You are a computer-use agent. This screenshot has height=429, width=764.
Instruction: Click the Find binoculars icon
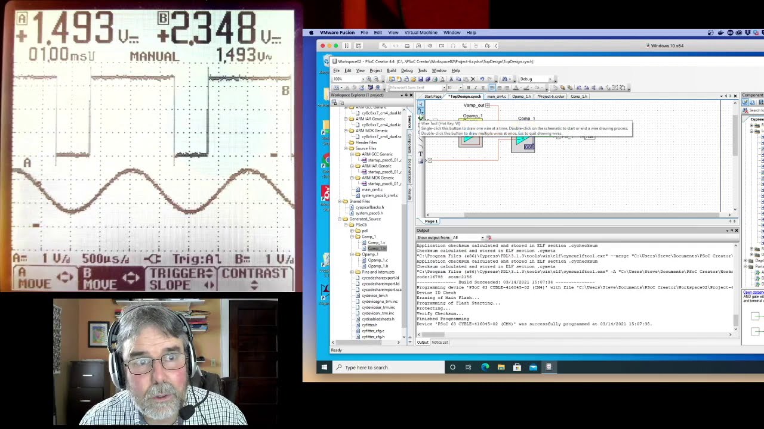(x=504, y=79)
